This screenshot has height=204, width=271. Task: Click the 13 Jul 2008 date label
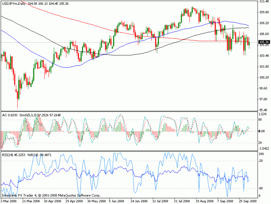pyautogui.click(x=160, y=201)
